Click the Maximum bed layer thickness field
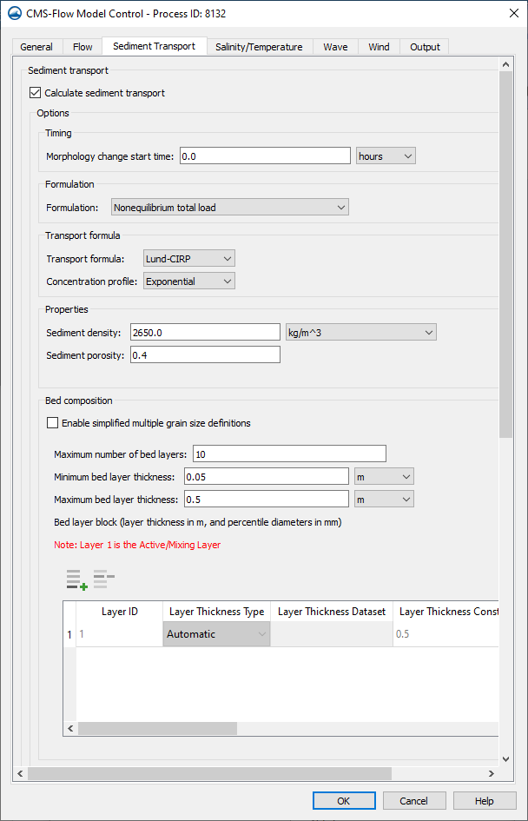528x821 pixels. pos(267,499)
